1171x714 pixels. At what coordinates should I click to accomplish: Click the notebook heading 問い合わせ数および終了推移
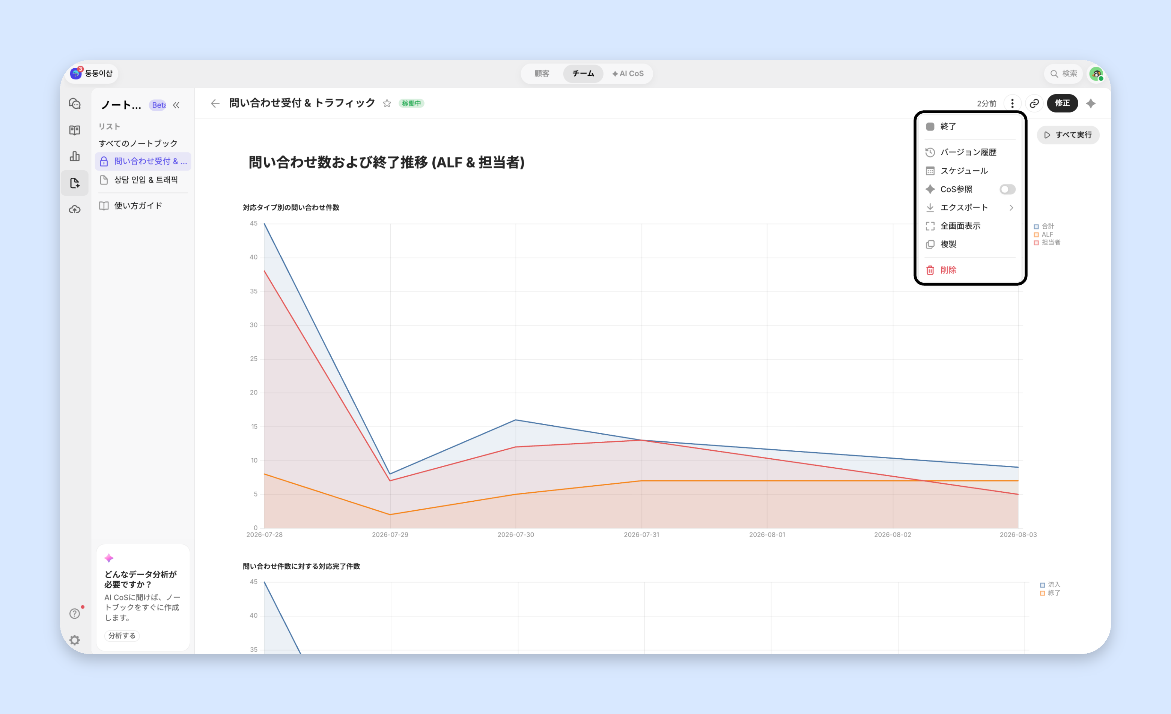(x=386, y=162)
